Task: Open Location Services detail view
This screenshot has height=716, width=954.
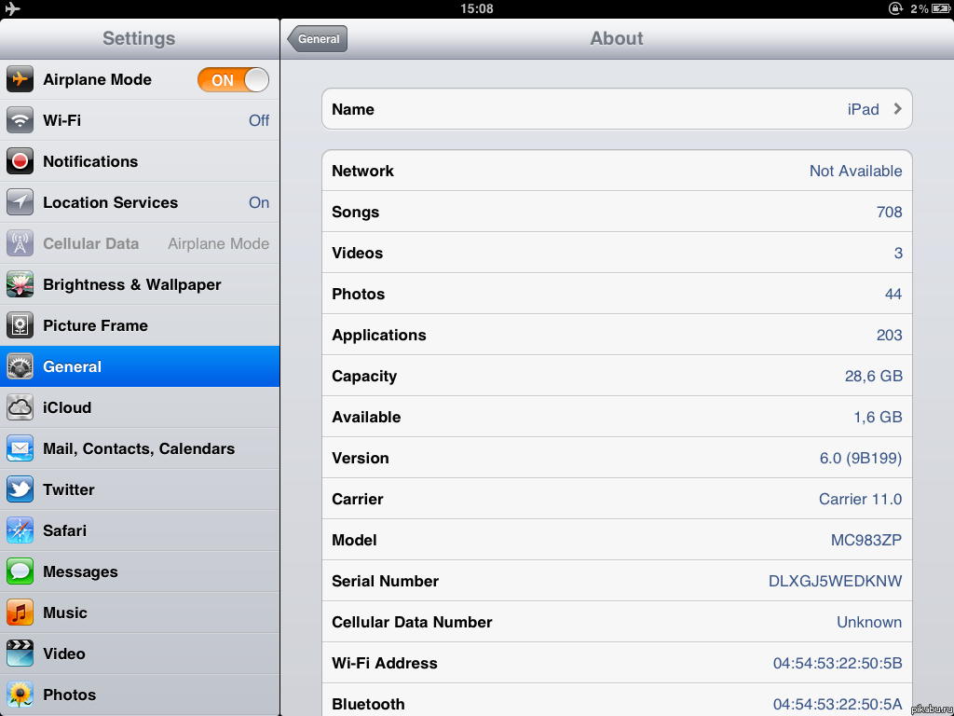Action: point(140,202)
